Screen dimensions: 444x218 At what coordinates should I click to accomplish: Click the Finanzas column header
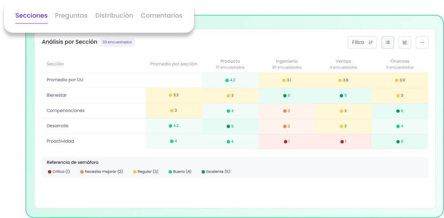(x=400, y=64)
